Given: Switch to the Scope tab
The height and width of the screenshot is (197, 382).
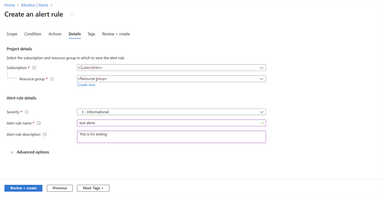Looking at the screenshot, I should point(12,34).
